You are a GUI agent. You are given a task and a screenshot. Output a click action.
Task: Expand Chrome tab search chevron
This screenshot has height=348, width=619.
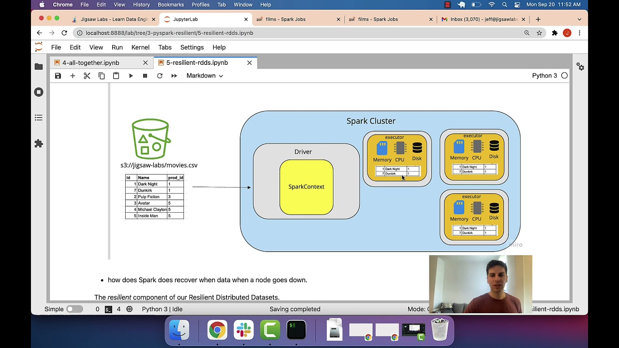[x=579, y=19]
